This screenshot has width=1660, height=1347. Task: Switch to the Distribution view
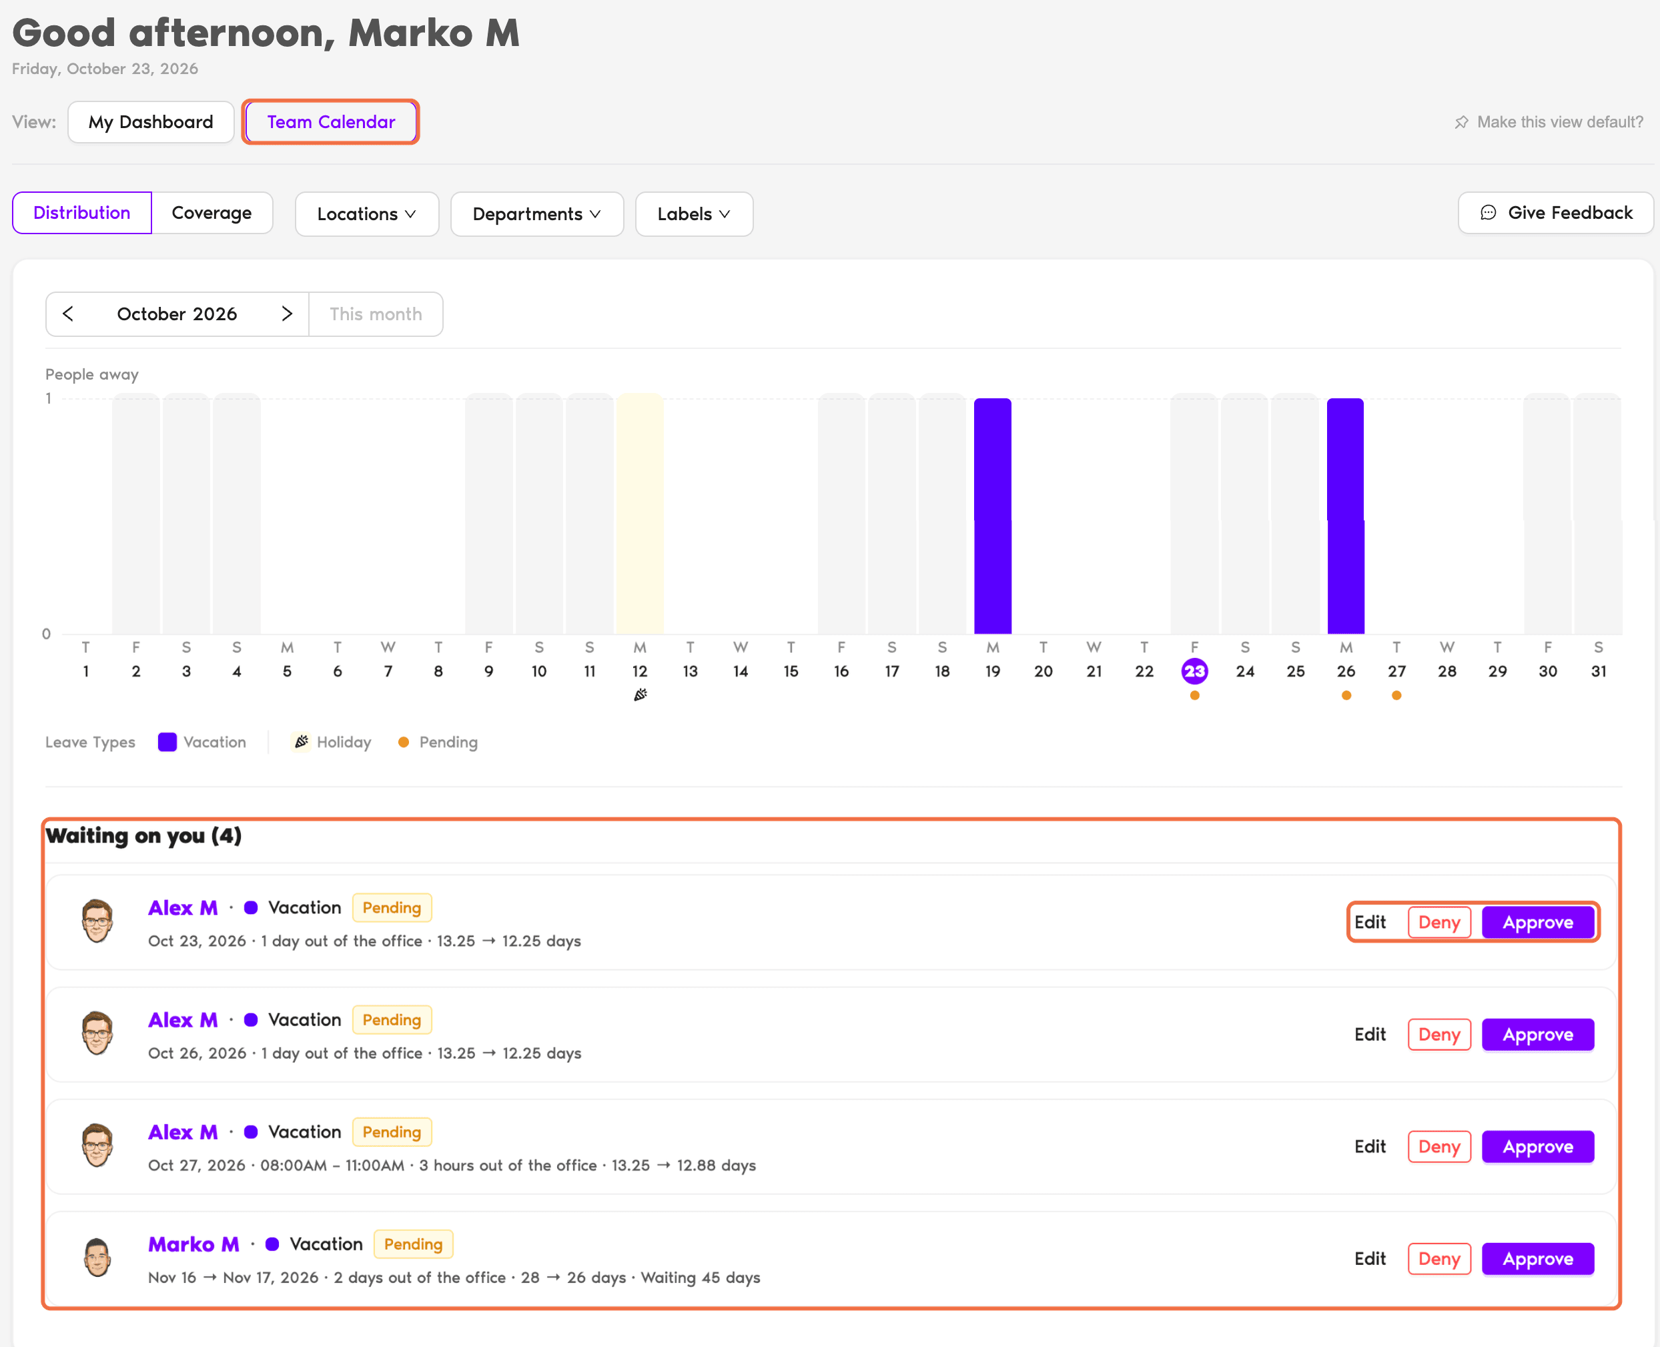click(x=81, y=213)
